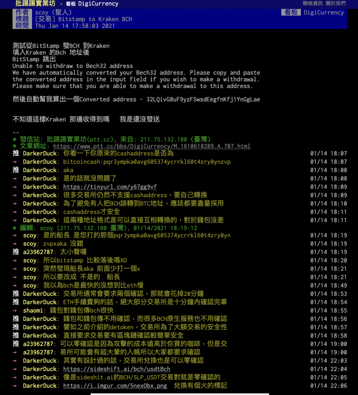Click the comment 其實有設計過的話 by DarkerDuck
This screenshot has width=358, height=395.
134,361
